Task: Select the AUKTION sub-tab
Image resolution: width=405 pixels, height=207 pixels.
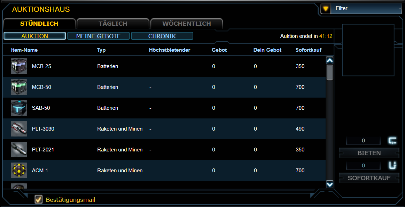Action: (34, 36)
